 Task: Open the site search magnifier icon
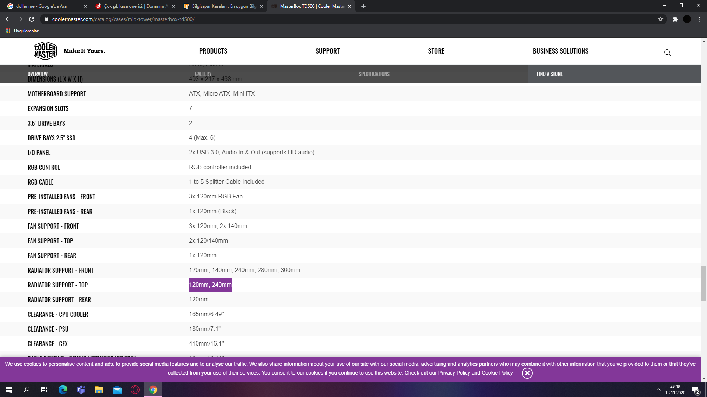667,53
